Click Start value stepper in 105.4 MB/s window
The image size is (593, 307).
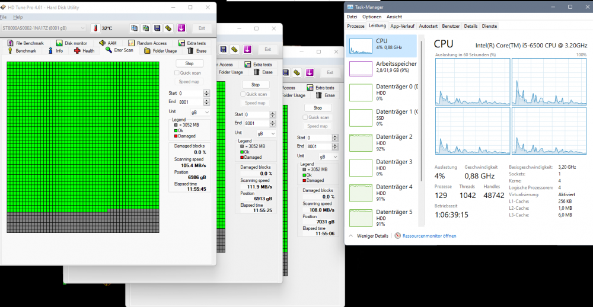coord(206,93)
